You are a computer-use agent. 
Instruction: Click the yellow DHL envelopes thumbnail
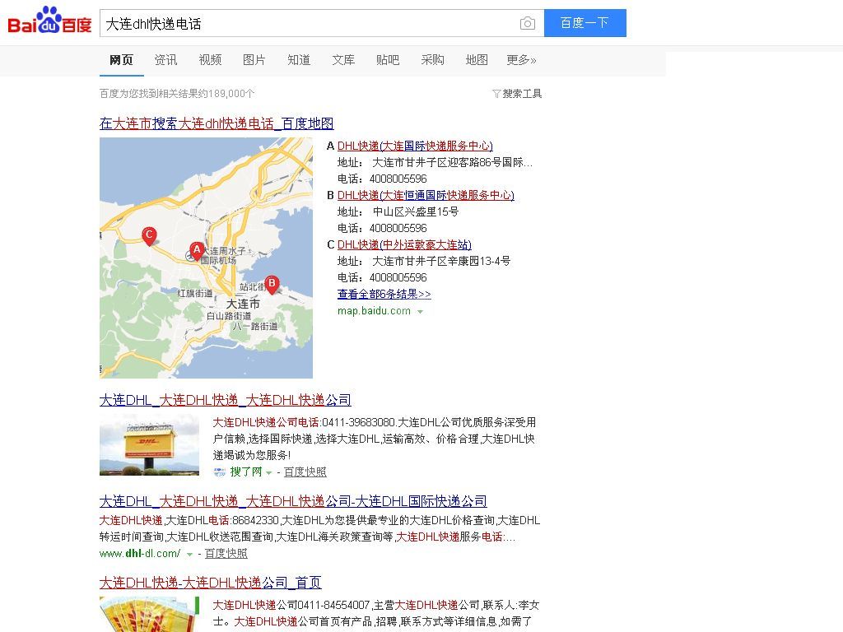tap(149, 614)
